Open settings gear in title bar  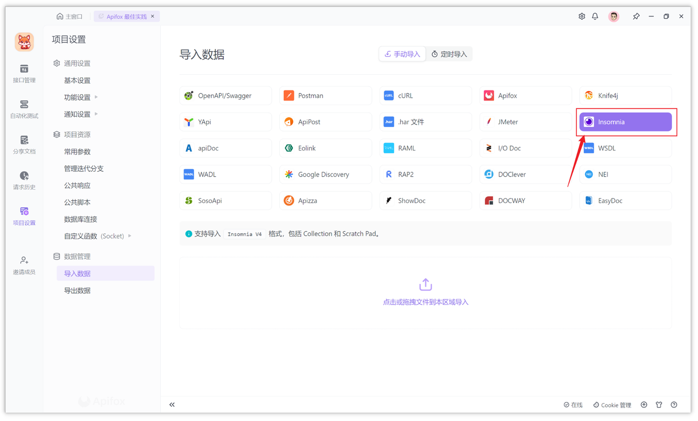click(x=582, y=16)
